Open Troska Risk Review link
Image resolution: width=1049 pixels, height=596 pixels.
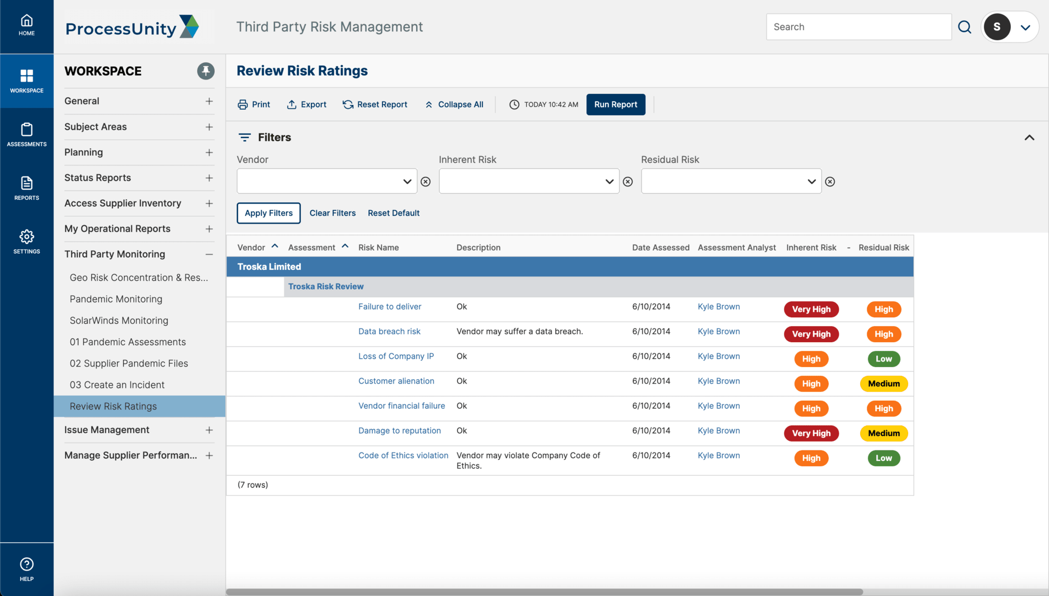(326, 286)
